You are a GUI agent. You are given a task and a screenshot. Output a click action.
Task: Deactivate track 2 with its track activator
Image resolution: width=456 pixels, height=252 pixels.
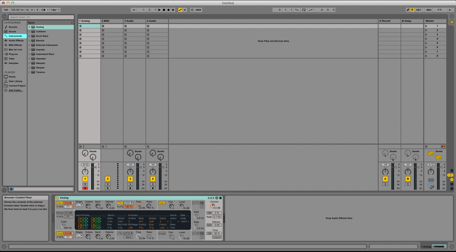point(108,178)
